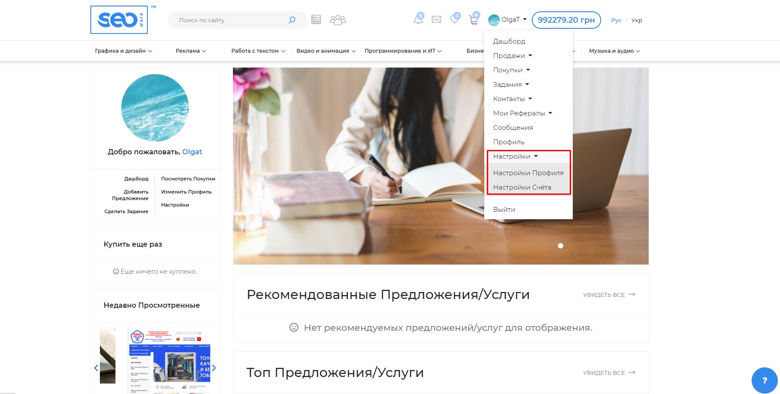Viewport: 780px width, 394px height.
Task: Click the SEO ware logo
Action: pos(119,20)
